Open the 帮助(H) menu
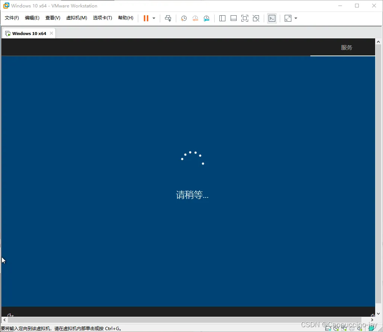This screenshot has width=383, height=332. [126, 18]
